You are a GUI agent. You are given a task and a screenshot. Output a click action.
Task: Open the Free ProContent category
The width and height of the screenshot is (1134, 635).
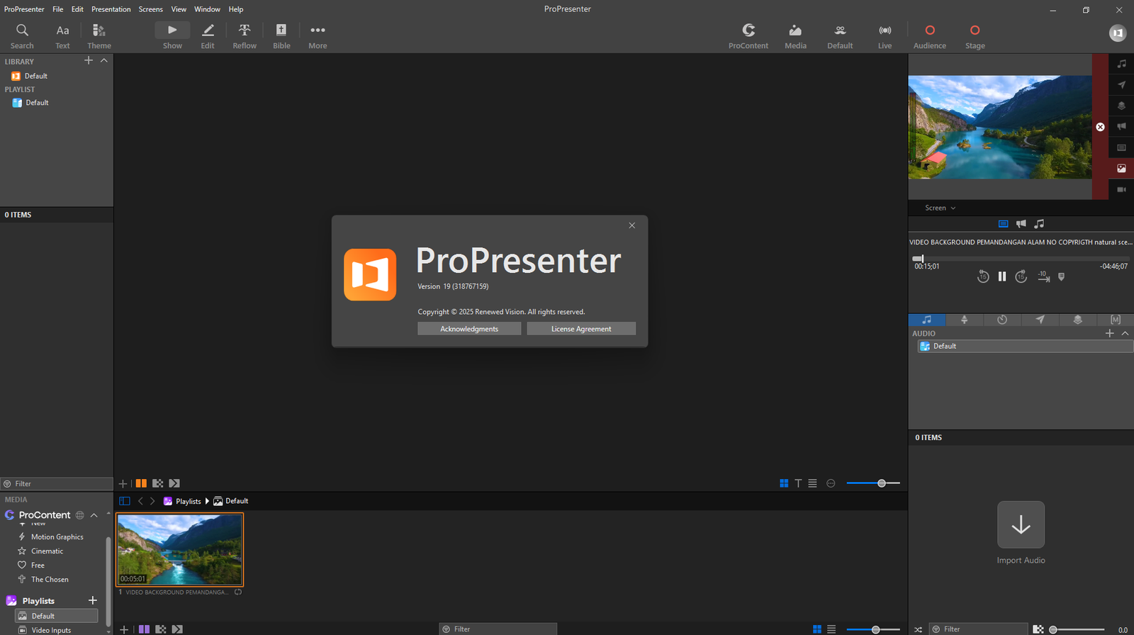pos(38,566)
